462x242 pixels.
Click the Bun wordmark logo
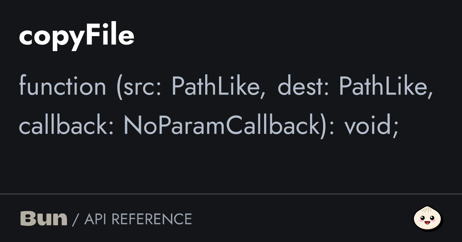pos(44,219)
